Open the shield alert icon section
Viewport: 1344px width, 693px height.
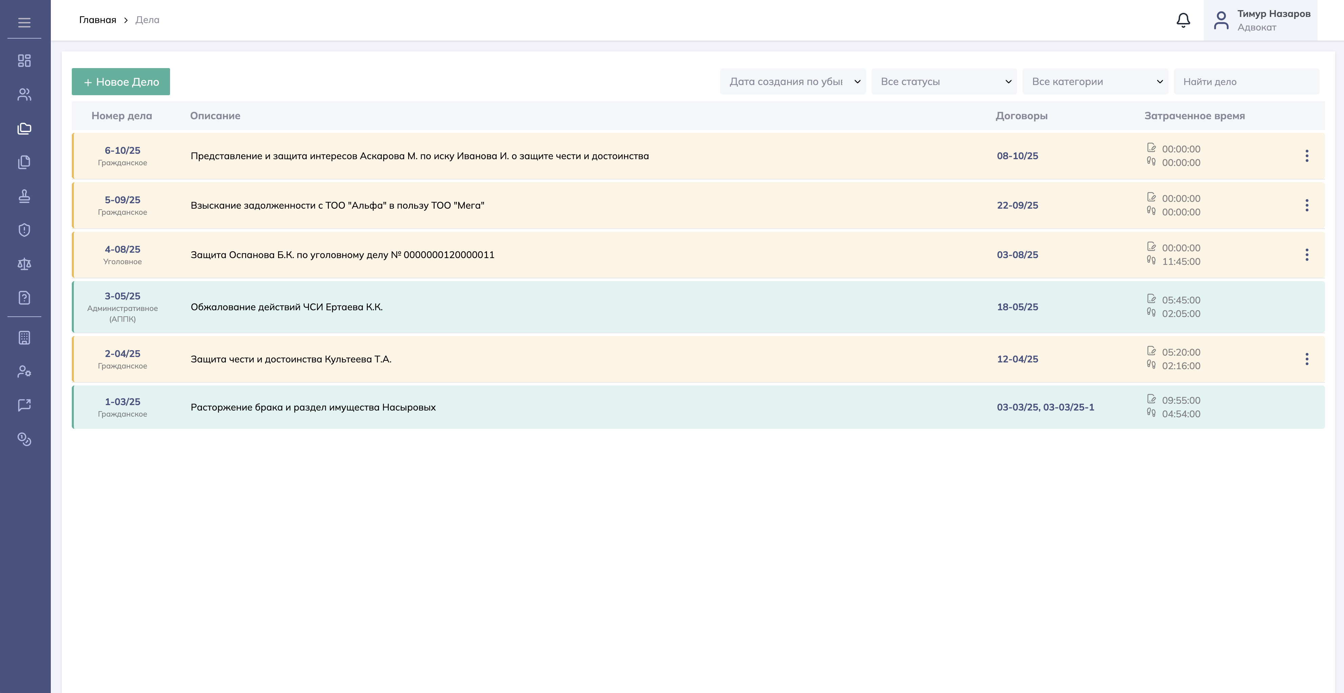24,230
